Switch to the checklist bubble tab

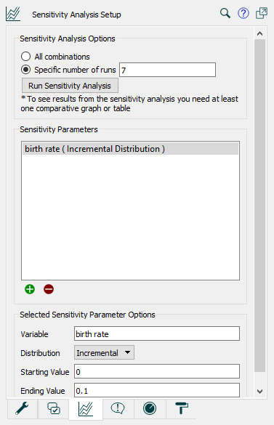coord(54,408)
